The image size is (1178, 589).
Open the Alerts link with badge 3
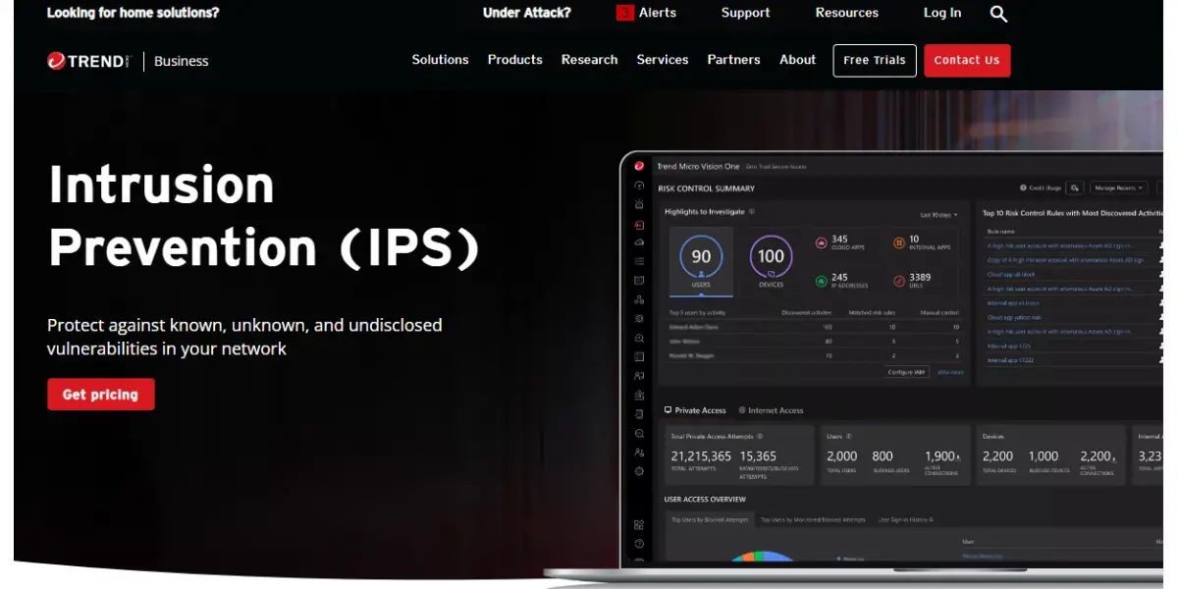pos(647,13)
